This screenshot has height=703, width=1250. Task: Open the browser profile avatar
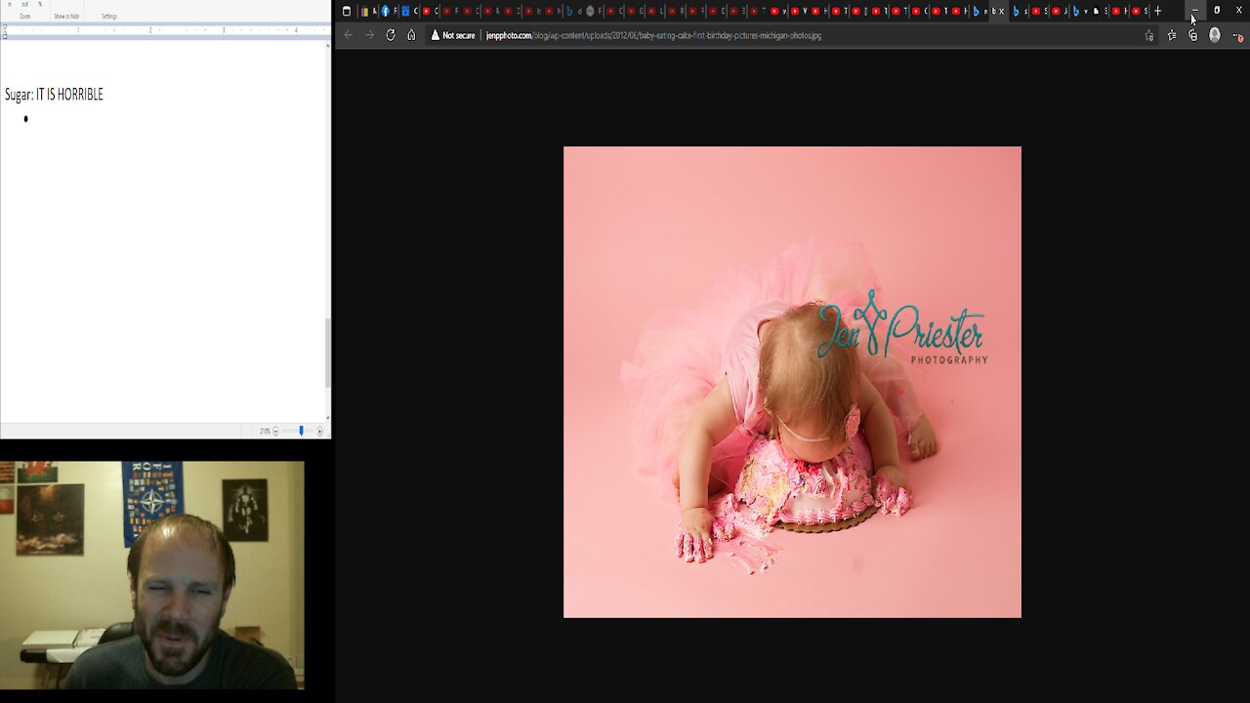[x=1215, y=35]
